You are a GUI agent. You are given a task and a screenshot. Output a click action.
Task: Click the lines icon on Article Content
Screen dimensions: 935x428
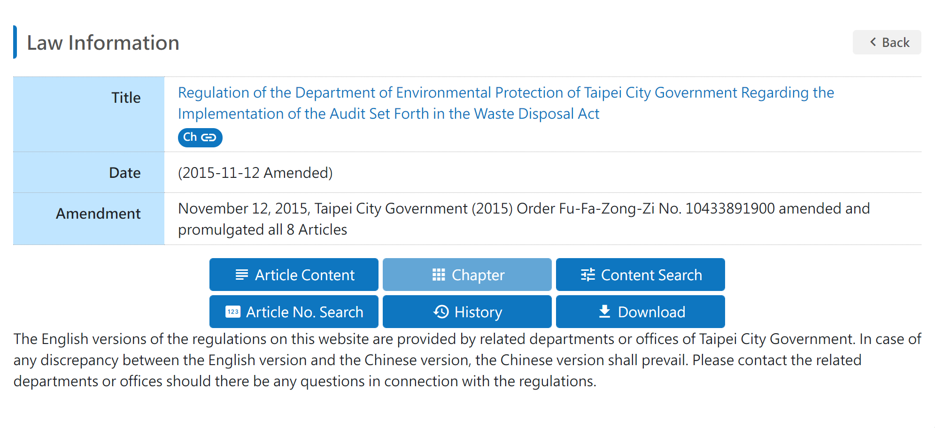tap(241, 275)
